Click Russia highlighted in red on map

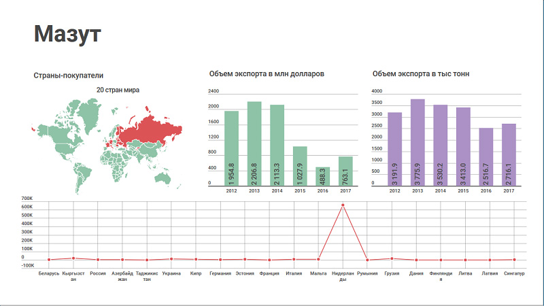151,126
